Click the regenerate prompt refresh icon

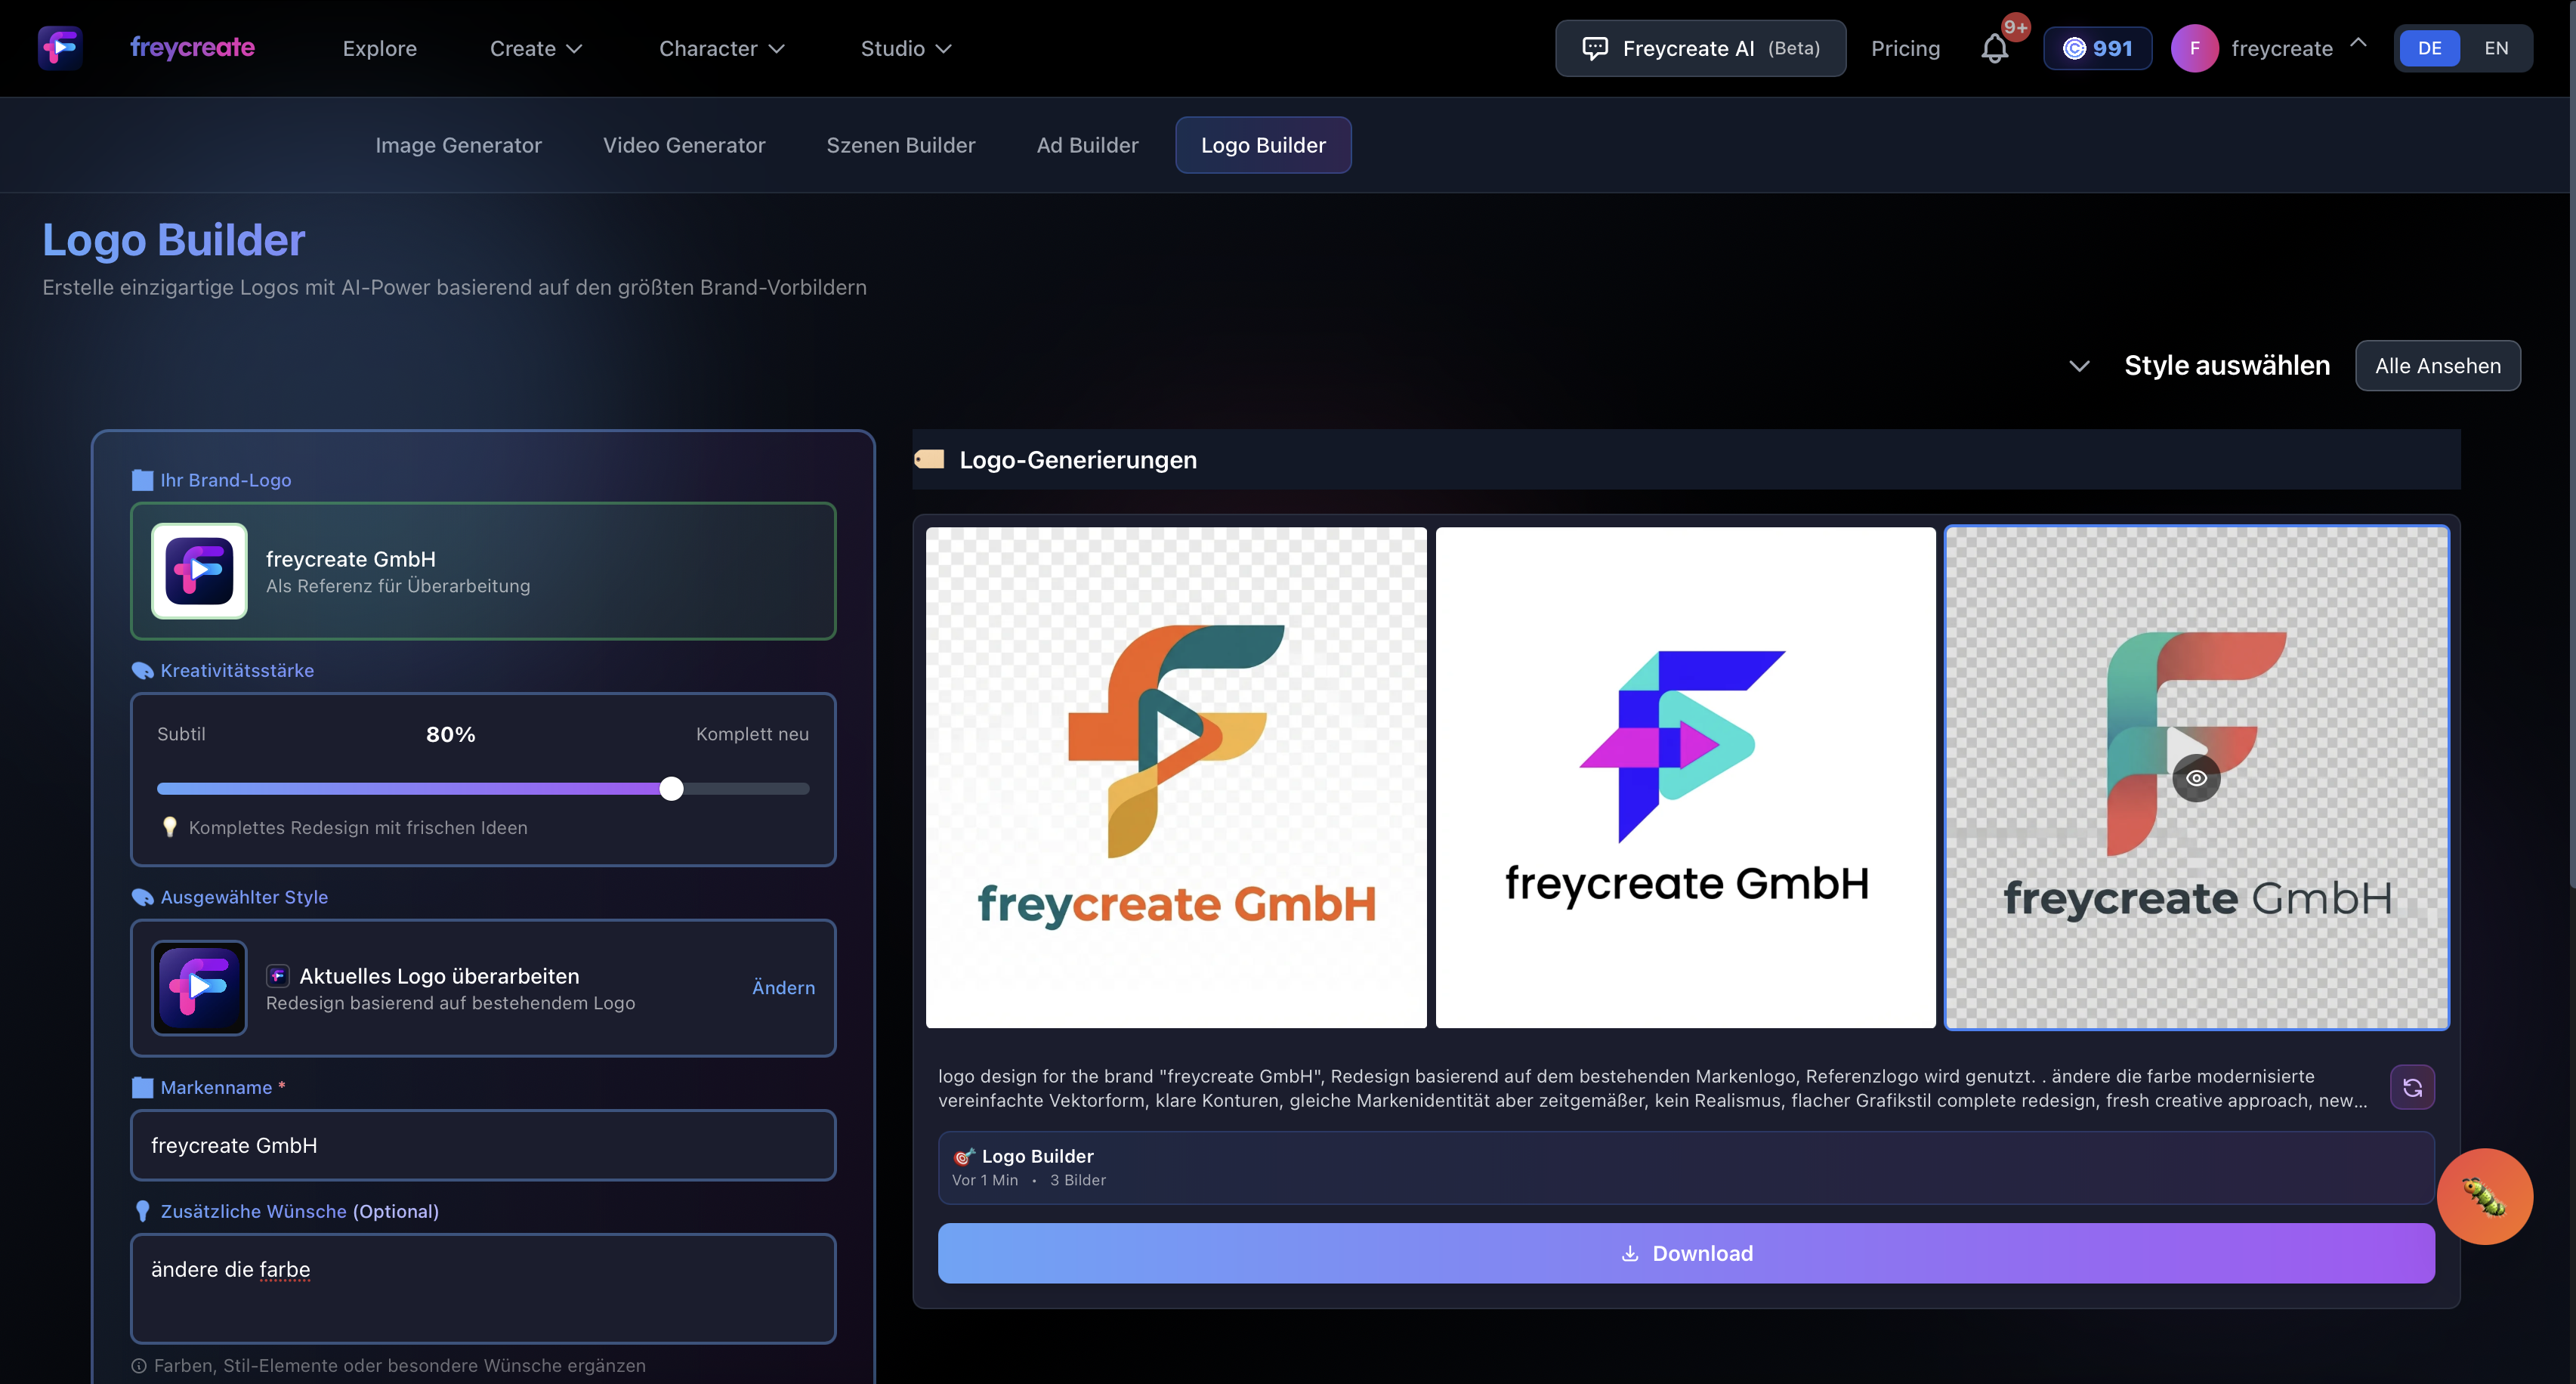2412,1087
